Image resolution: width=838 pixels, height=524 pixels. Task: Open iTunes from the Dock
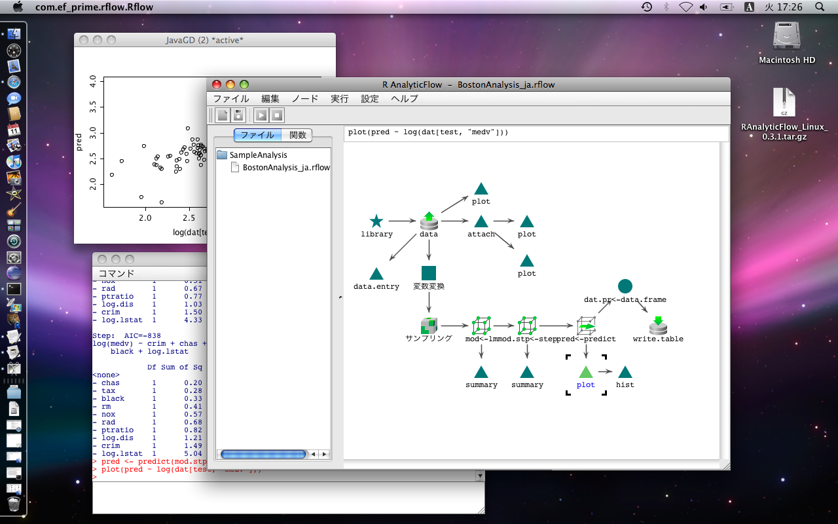click(14, 161)
